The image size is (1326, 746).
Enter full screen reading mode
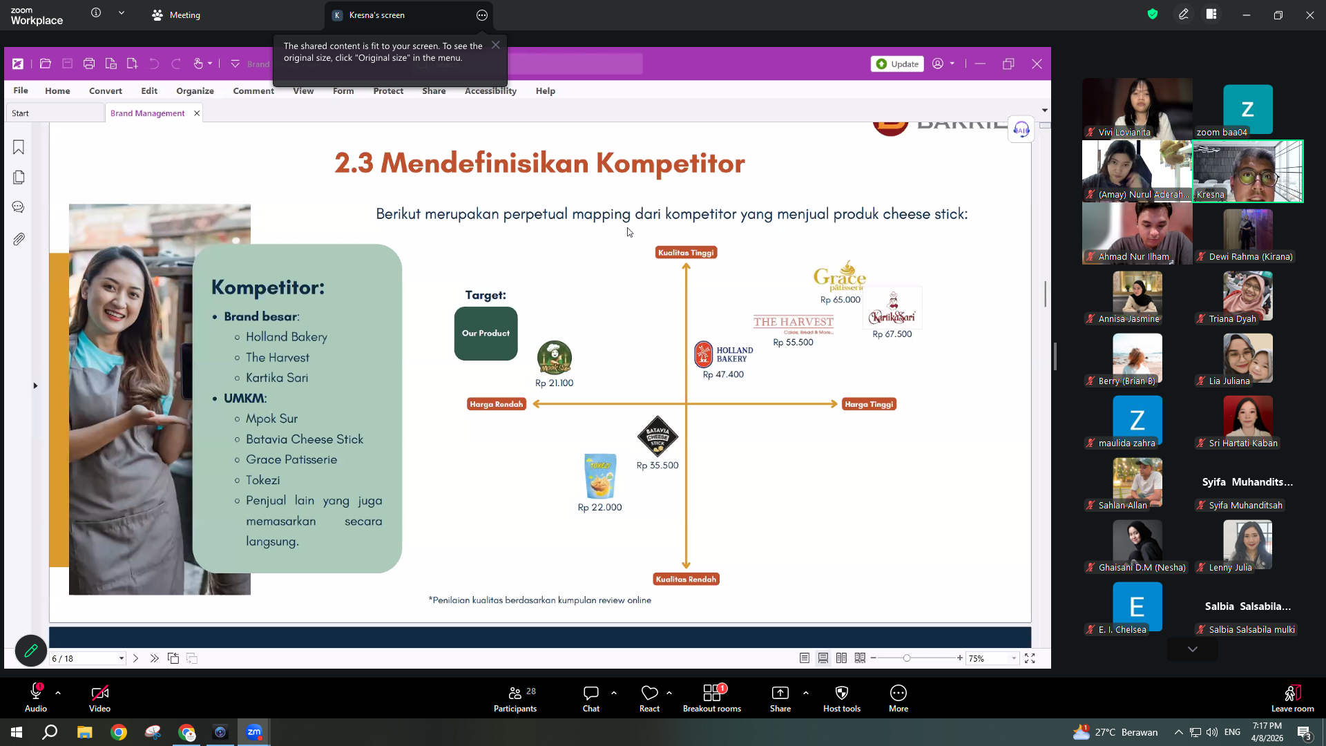[x=1030, y=658]
